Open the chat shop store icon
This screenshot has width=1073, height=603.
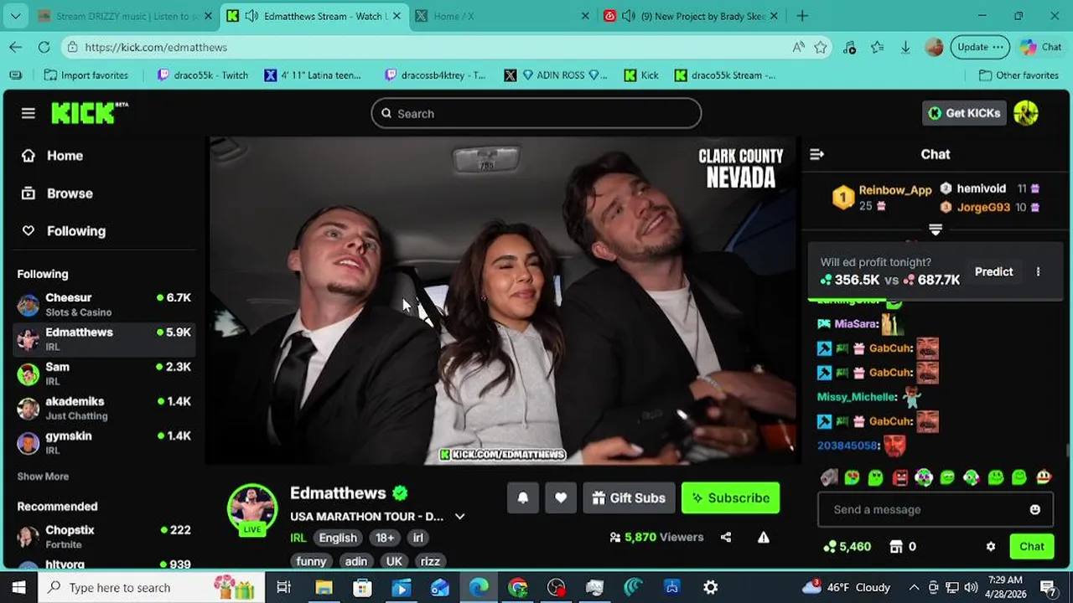point(896,546)
